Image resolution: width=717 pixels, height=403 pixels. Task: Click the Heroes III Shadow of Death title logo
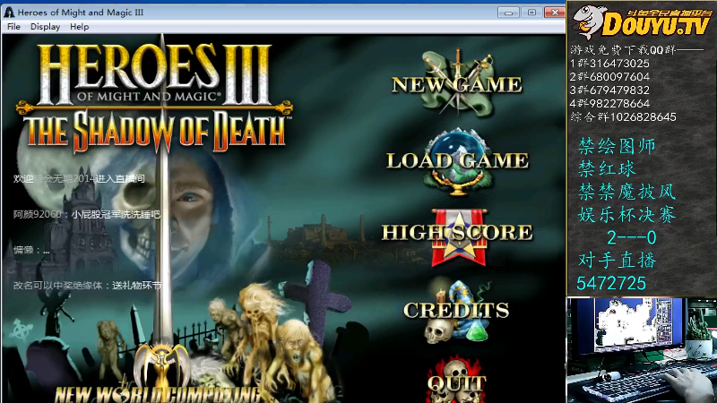click(154, 98)
